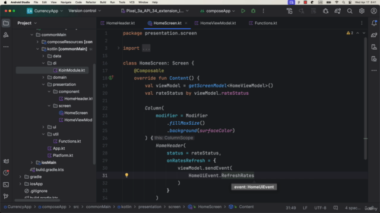Image resolution: width=380 pixels, height=213 pixels.
Task: Collapse the presentation folder
Action: coord(43,85)
